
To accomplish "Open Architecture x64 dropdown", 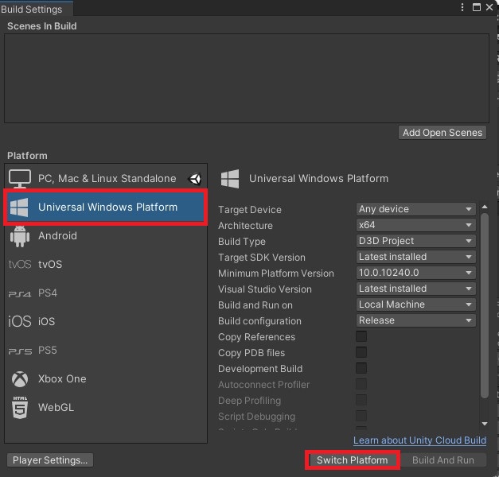I will (x=416, y=225).
